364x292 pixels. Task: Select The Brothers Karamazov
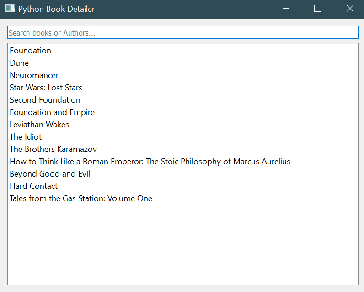click(53, 149)
